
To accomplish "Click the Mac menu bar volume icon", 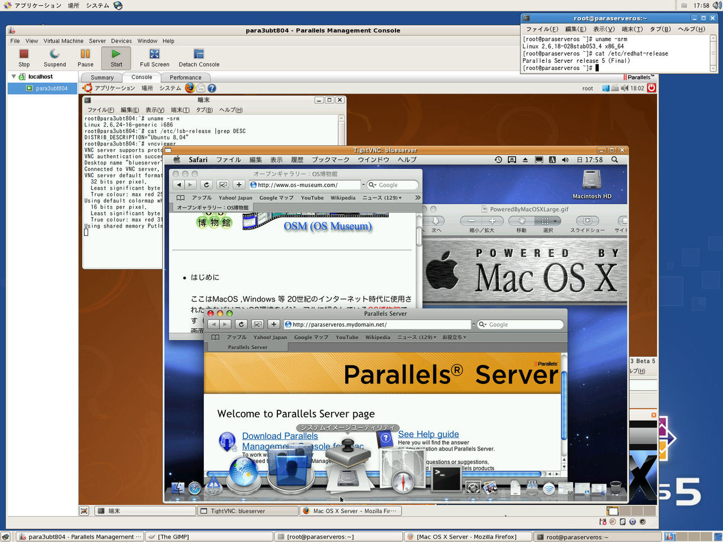I will (x=565, y=160).
